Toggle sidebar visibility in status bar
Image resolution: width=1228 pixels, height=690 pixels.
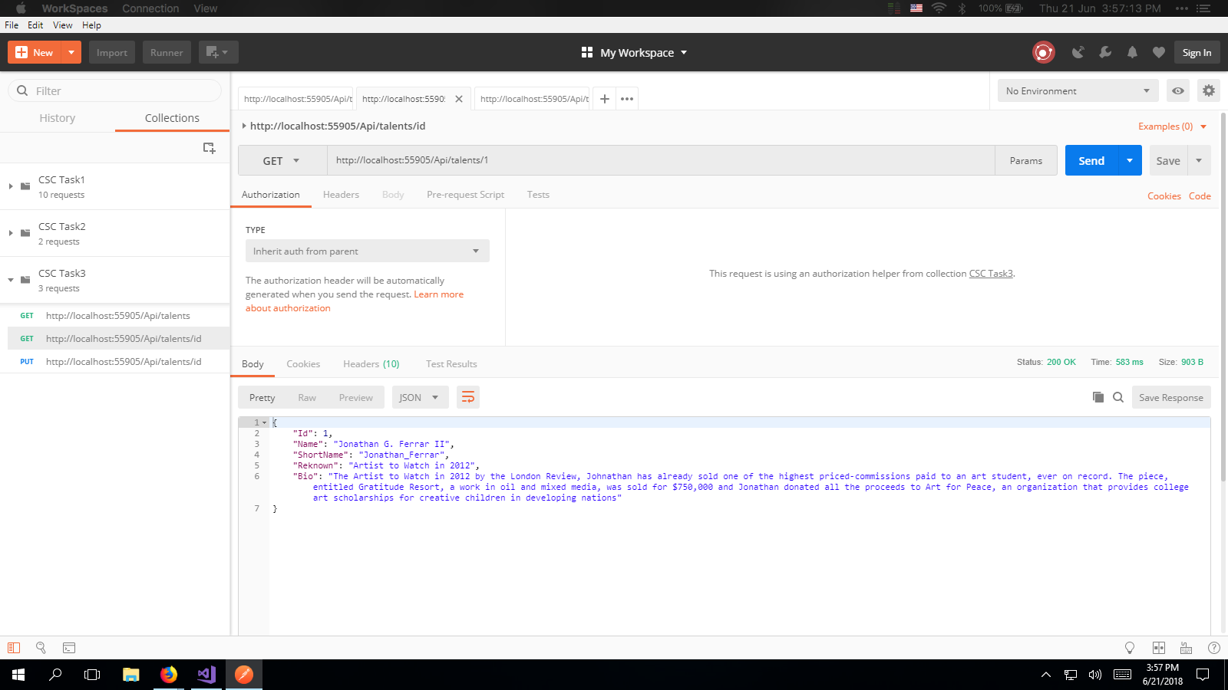point(14,648)
